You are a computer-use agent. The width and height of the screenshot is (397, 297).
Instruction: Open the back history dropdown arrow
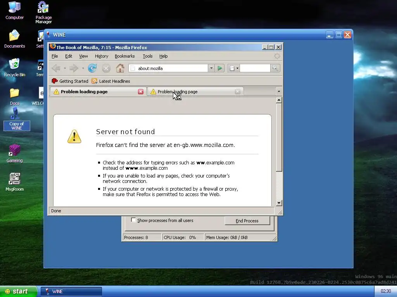tap(65, 68)
